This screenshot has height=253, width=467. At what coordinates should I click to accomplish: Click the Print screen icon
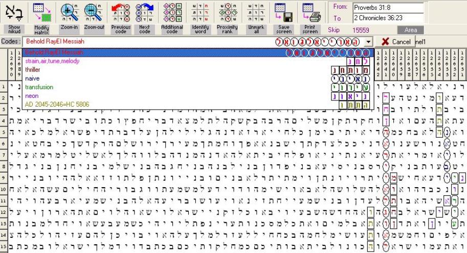[x=310, y=12]
